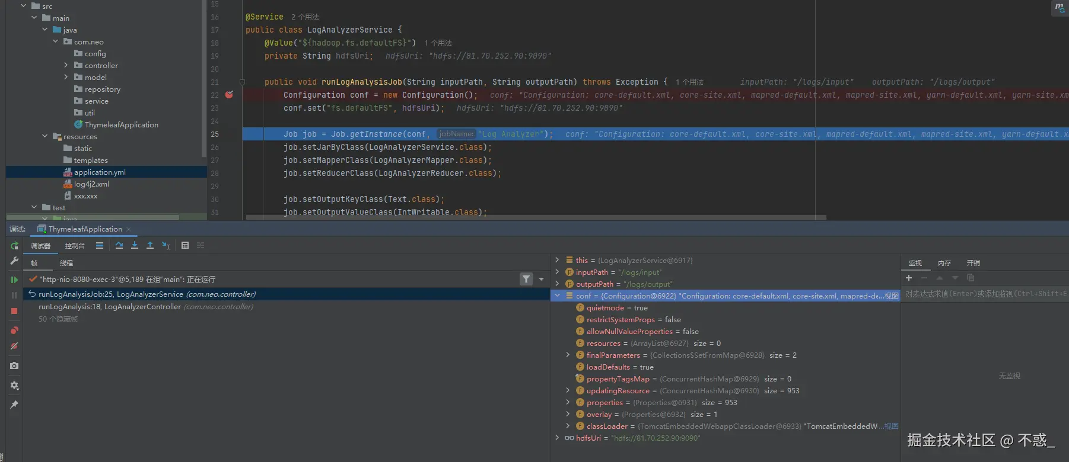
Task: Collapse the com.neo package
Action: 56,41
